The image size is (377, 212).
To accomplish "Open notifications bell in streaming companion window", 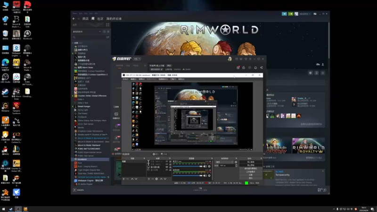I will click(255, 67).
